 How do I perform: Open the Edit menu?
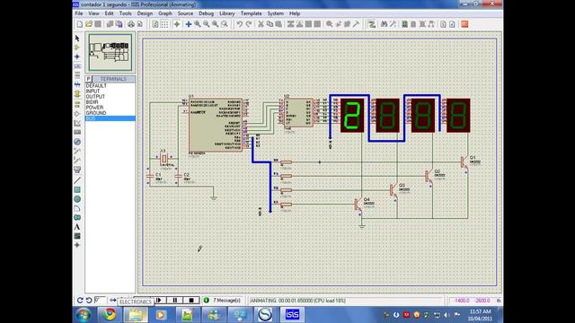coord(109,13)
